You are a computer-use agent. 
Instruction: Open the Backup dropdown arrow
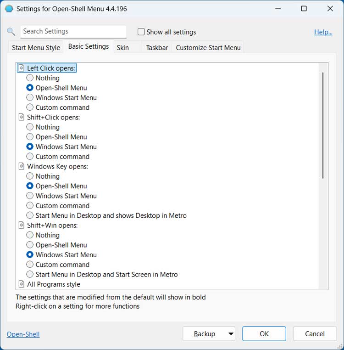(231, 334)
